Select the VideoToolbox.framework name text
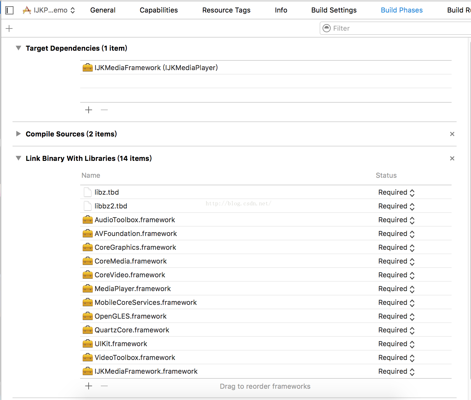Image resolution: width=471 pixels, height=400 pixels. [135, 357]
